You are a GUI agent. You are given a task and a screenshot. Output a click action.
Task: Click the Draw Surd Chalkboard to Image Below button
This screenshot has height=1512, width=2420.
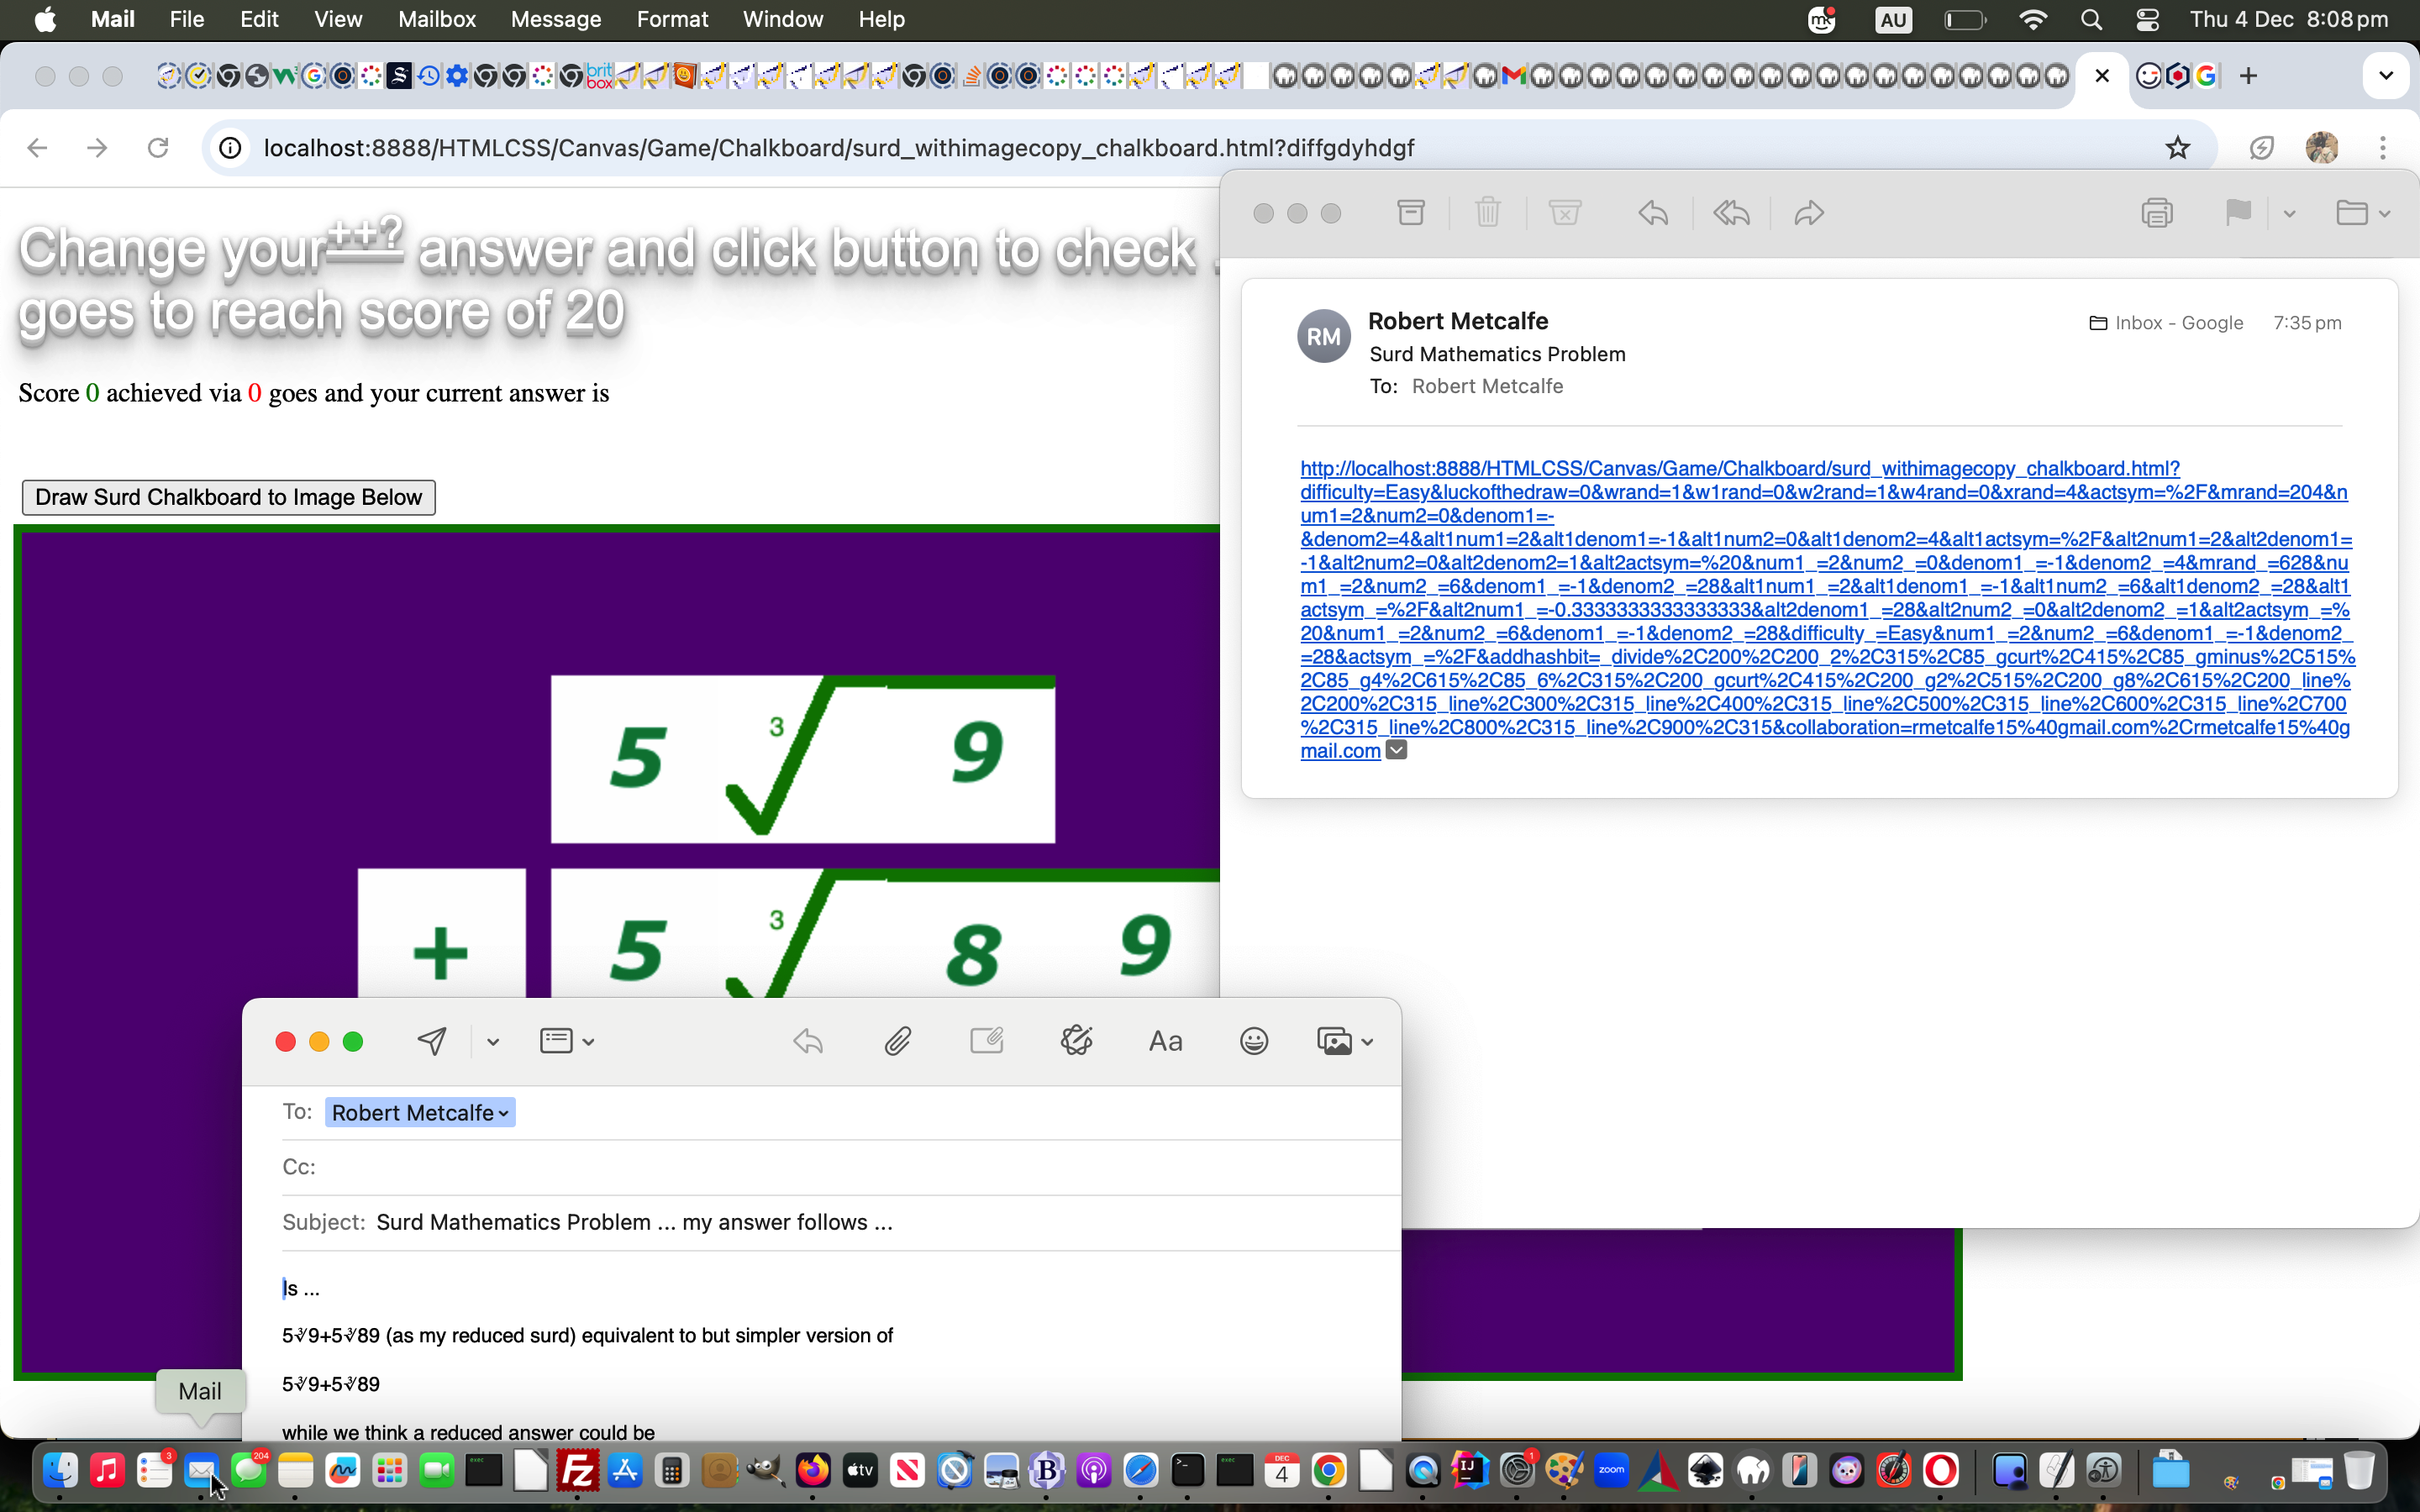click(x=228, y=497)
